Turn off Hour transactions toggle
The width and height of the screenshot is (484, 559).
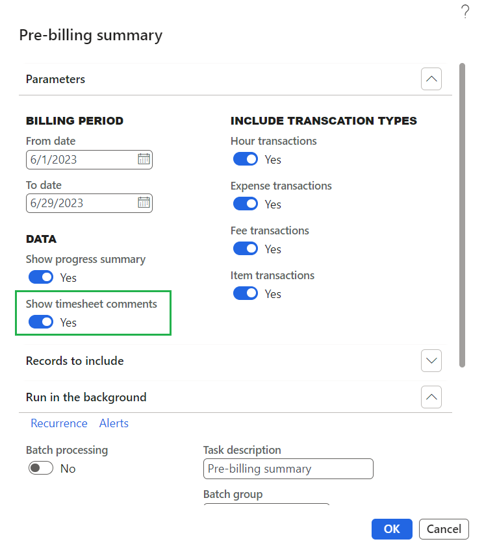pos(246,160)
